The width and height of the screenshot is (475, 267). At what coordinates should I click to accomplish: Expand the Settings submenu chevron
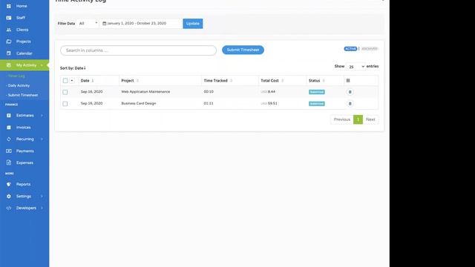tap(42, 196)
